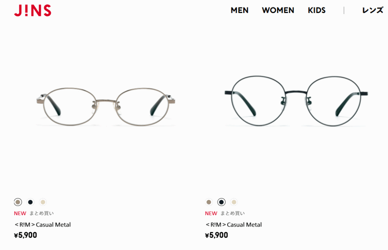Open the round black glasses product image
The height and width of the screenshot is (250, 388).
pyautogui.click(x=296, y=101)
